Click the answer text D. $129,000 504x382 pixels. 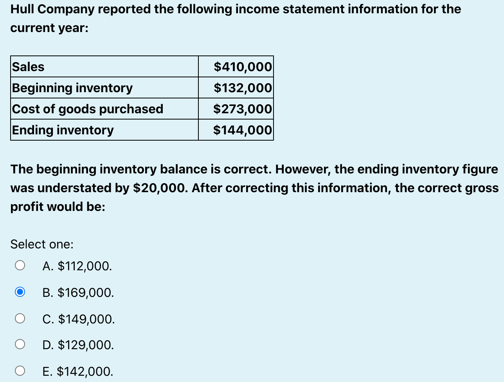tap(78, 345)
